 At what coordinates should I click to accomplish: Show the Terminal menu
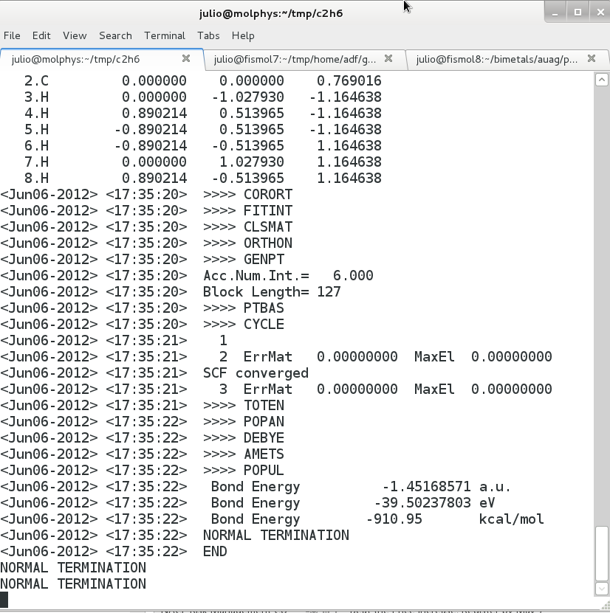(x=165, y=35)
